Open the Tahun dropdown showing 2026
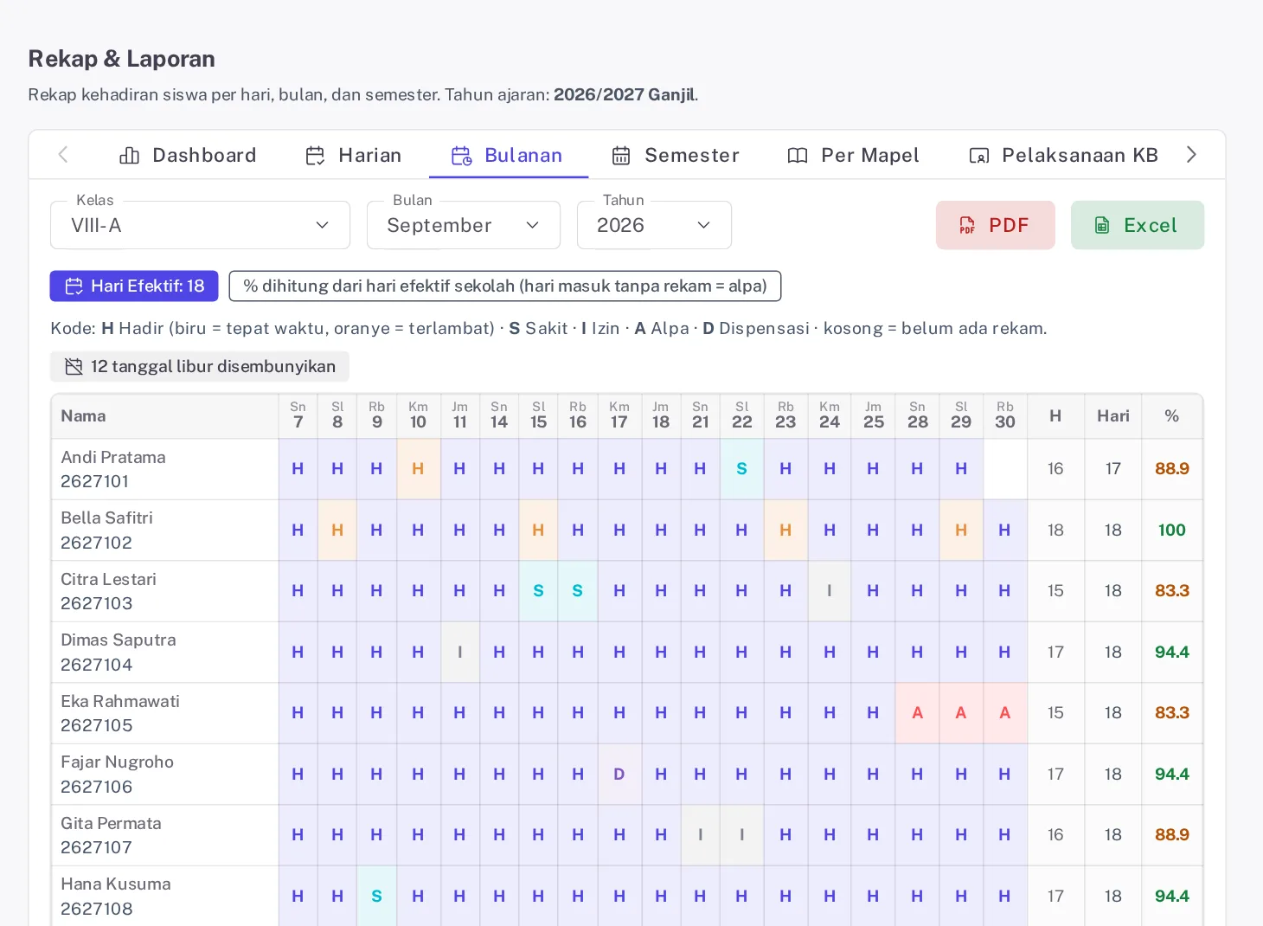The image size is (1263, 926). [654, 225]
